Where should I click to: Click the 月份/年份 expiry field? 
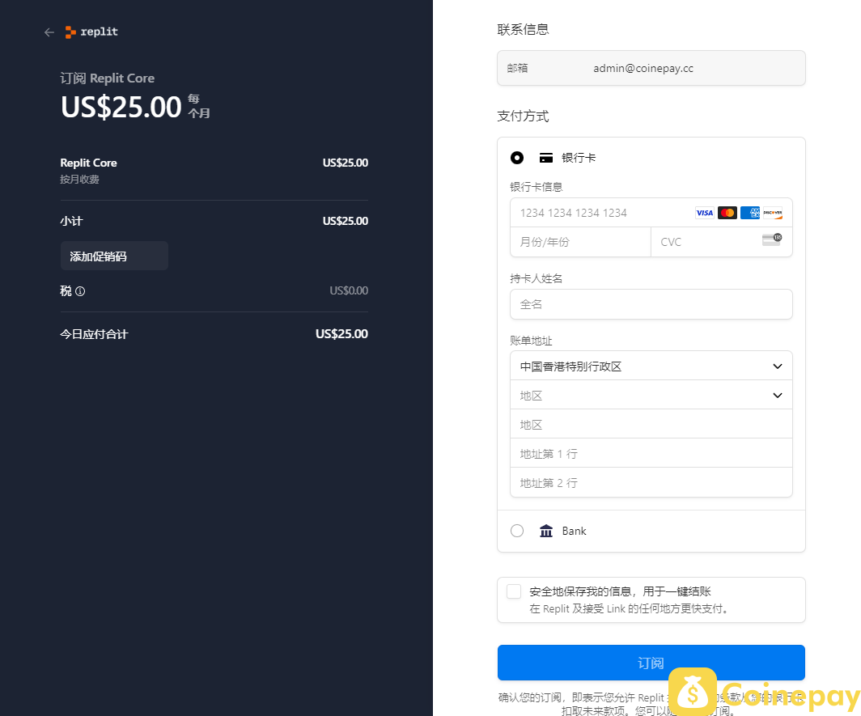(x=580, y=242)
